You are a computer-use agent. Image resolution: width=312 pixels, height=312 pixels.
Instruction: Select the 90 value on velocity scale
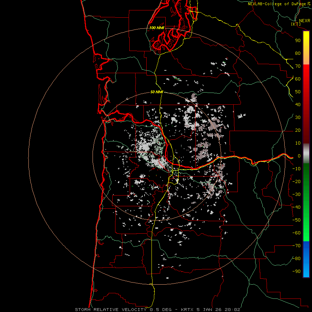tap(298, 41)
